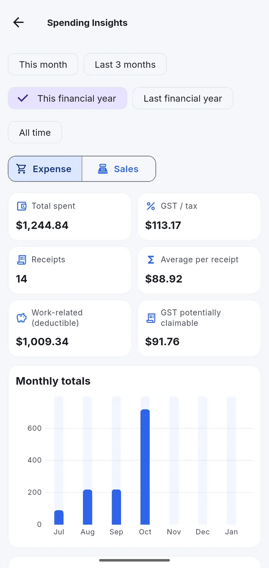Image resolution: width=269 pixels, height=568 pixels.
Task: Click the wallet icon beside Total spent
Action: [22, 206]
